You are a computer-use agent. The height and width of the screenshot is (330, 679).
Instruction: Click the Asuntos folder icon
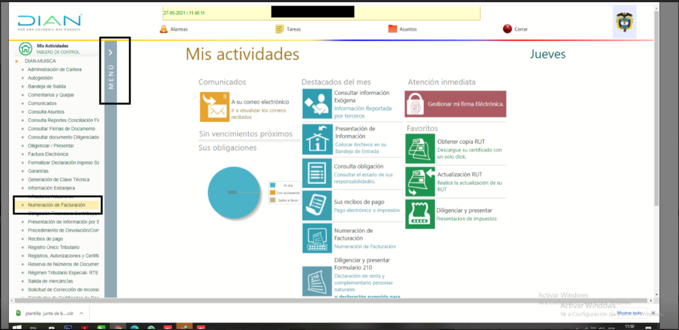[x=393, y=29]
